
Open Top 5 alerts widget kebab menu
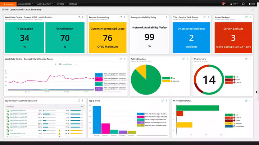[166, 101]
